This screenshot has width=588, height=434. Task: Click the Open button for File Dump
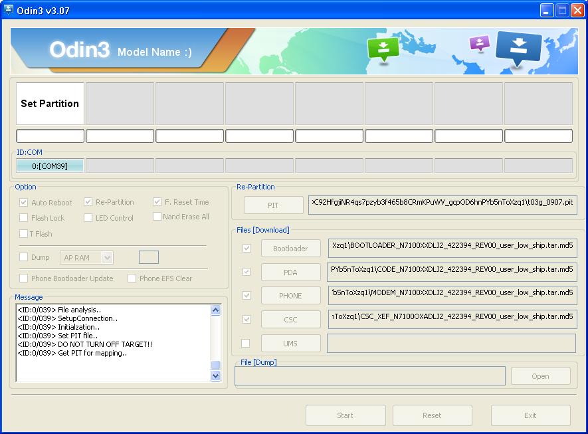tap(540, 376)
